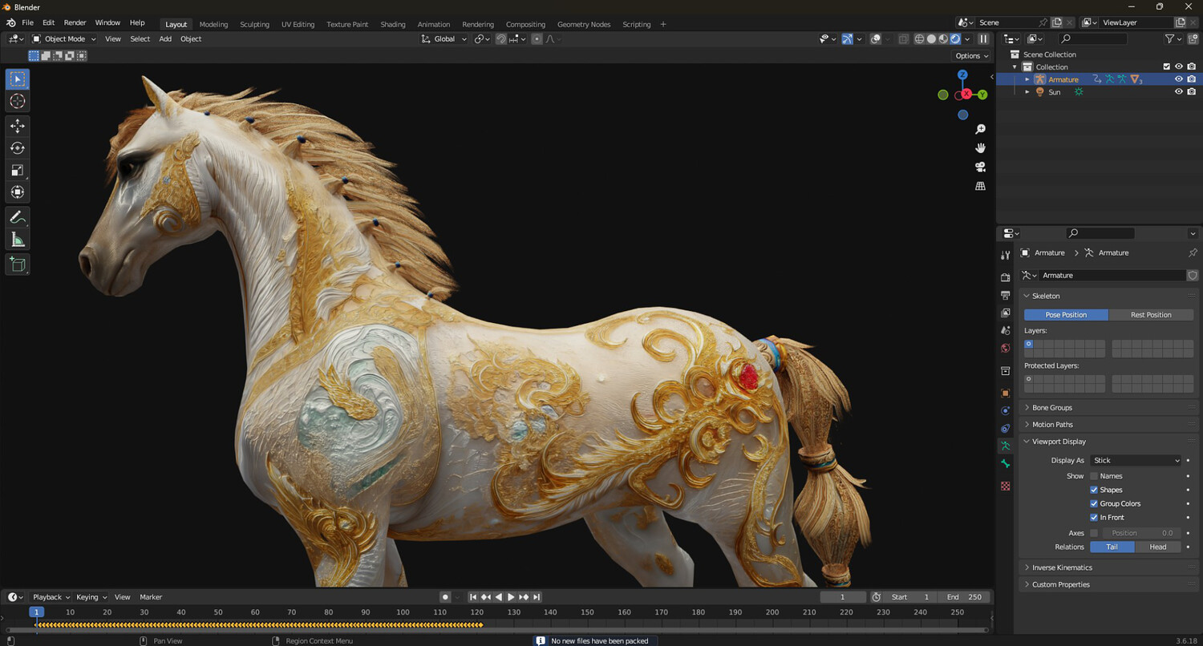This screenshot has height=646, width=1203.
Task: Click the timeline play button
Action: coord(511,597)
